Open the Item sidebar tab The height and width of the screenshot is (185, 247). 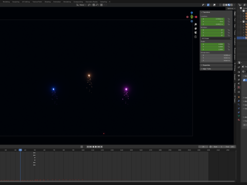[x=235, y=14]
